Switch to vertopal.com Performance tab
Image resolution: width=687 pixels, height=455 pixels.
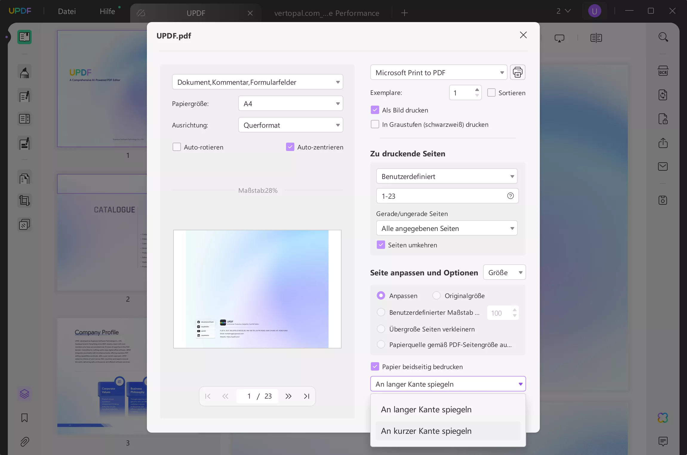pyautogui.click(x=326, y=13)
